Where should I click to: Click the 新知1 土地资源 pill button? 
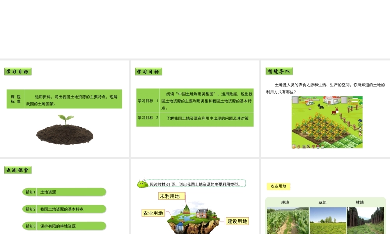coord(64,192)
